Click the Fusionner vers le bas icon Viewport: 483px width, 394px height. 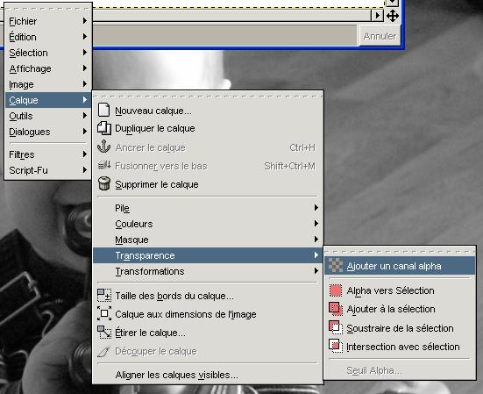pyautogui.click(x=104, y=166)
